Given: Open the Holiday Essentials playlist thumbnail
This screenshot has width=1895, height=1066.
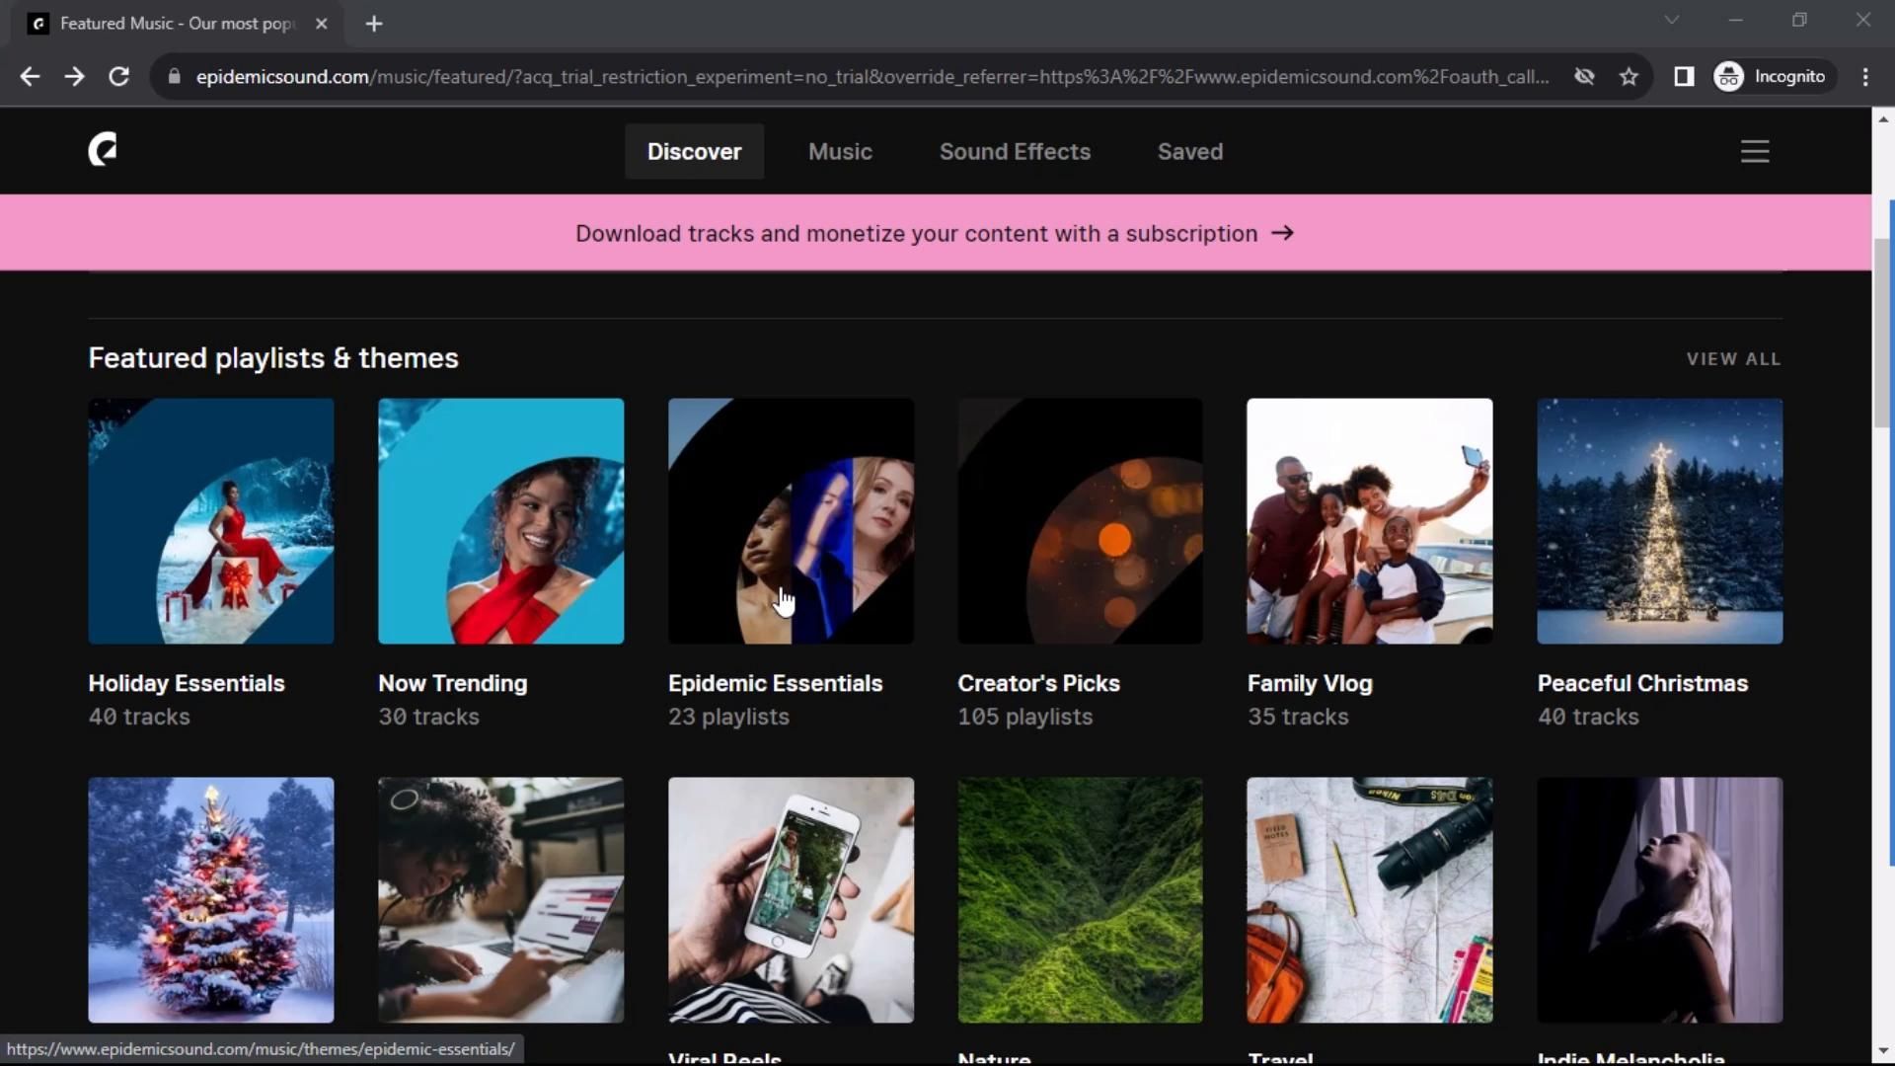Looking at the screenshot, I should [211, 521].
